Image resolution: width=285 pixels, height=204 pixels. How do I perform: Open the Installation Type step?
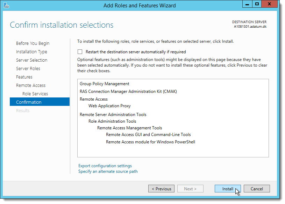31,52
